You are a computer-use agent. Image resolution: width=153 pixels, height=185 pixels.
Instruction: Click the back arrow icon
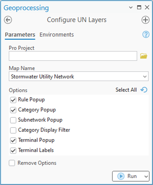coord(8,20)
